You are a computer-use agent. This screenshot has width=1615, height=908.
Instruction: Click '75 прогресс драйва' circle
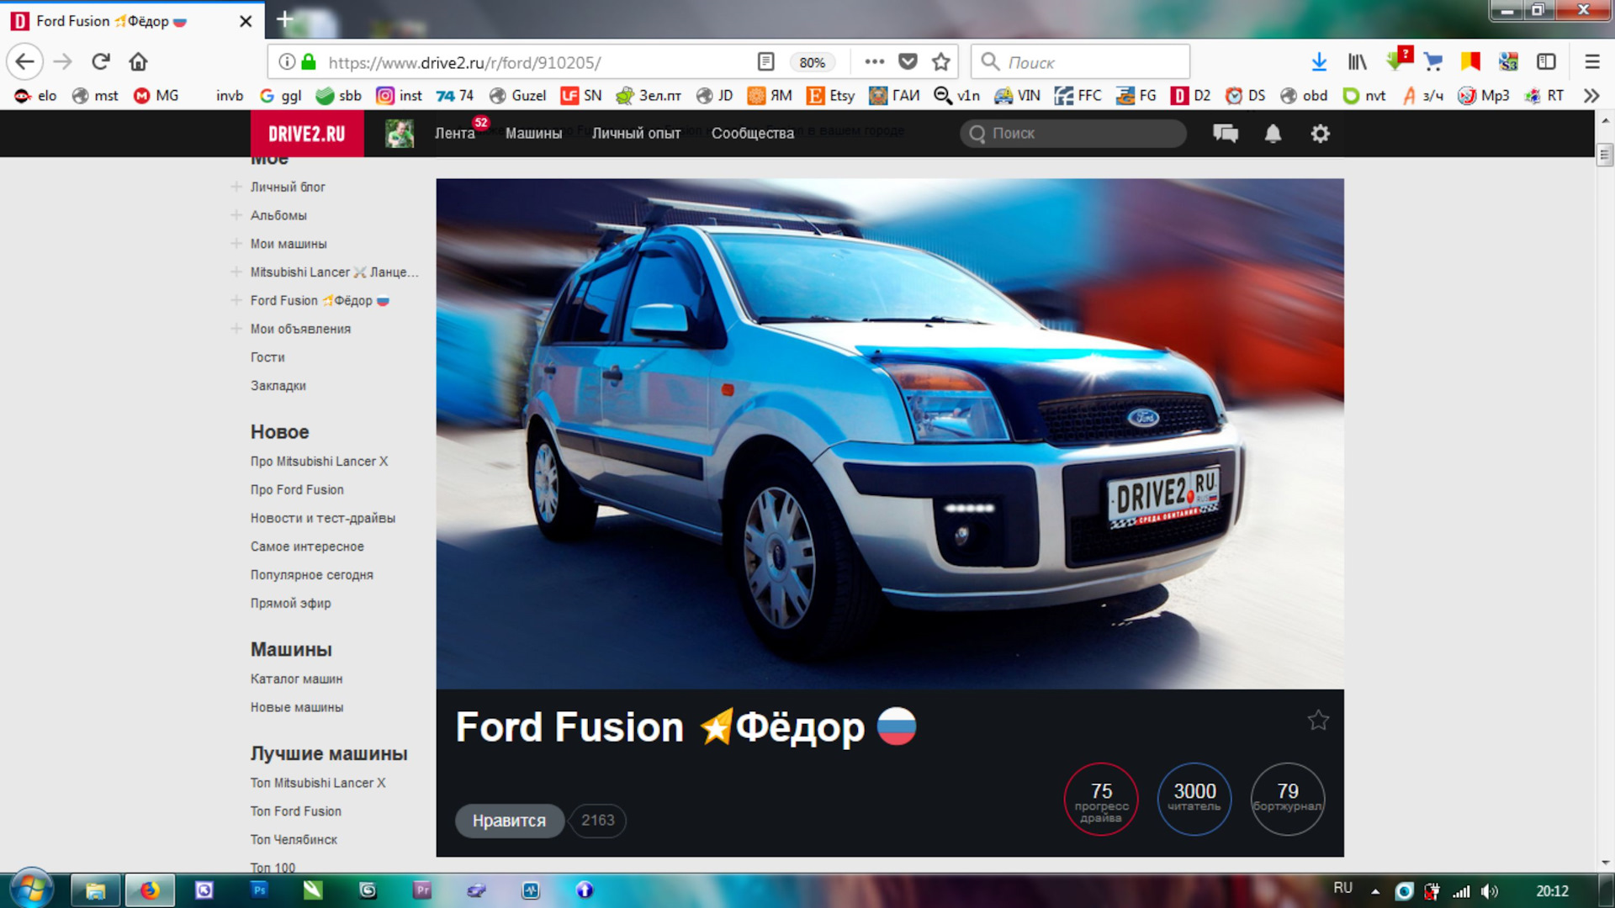[1100, 799]
